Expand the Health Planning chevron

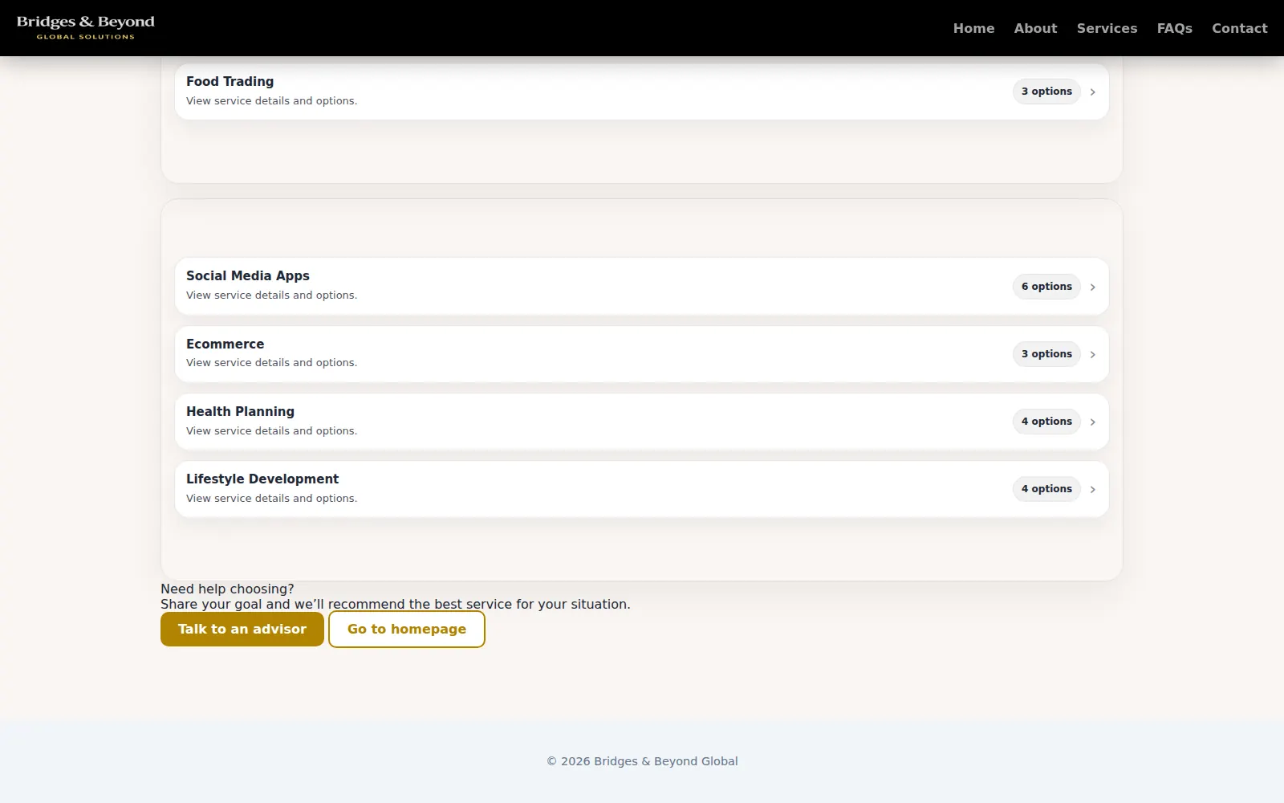pyautogui.click(x=1092, y=422)
